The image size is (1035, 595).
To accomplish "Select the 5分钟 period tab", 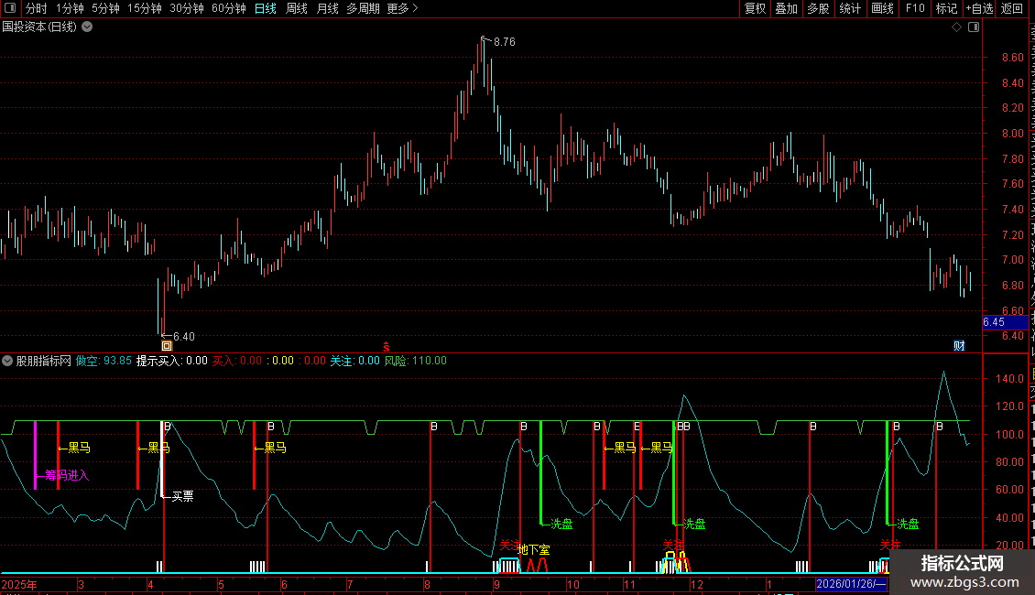I will (x=105, y=8).
